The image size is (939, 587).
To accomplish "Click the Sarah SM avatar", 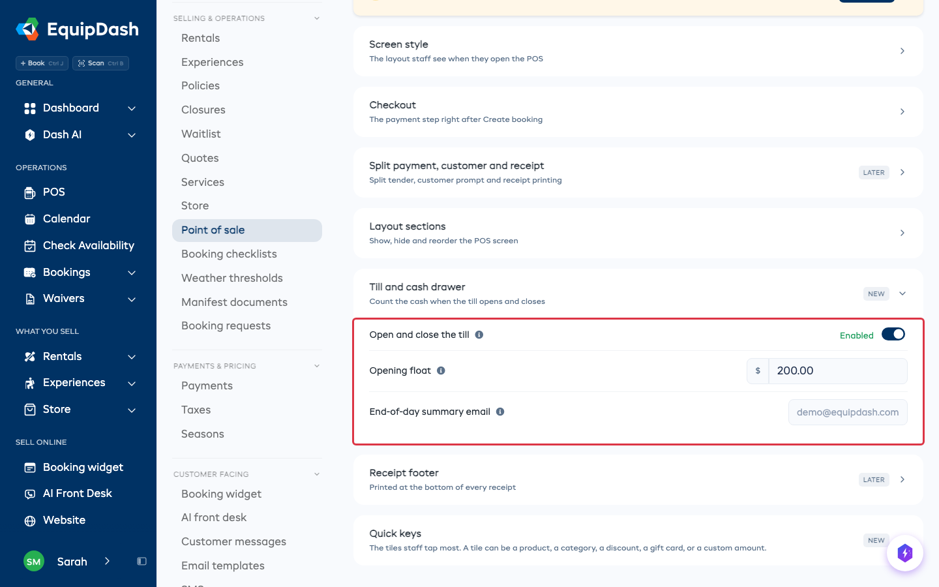I will [34, 562].
